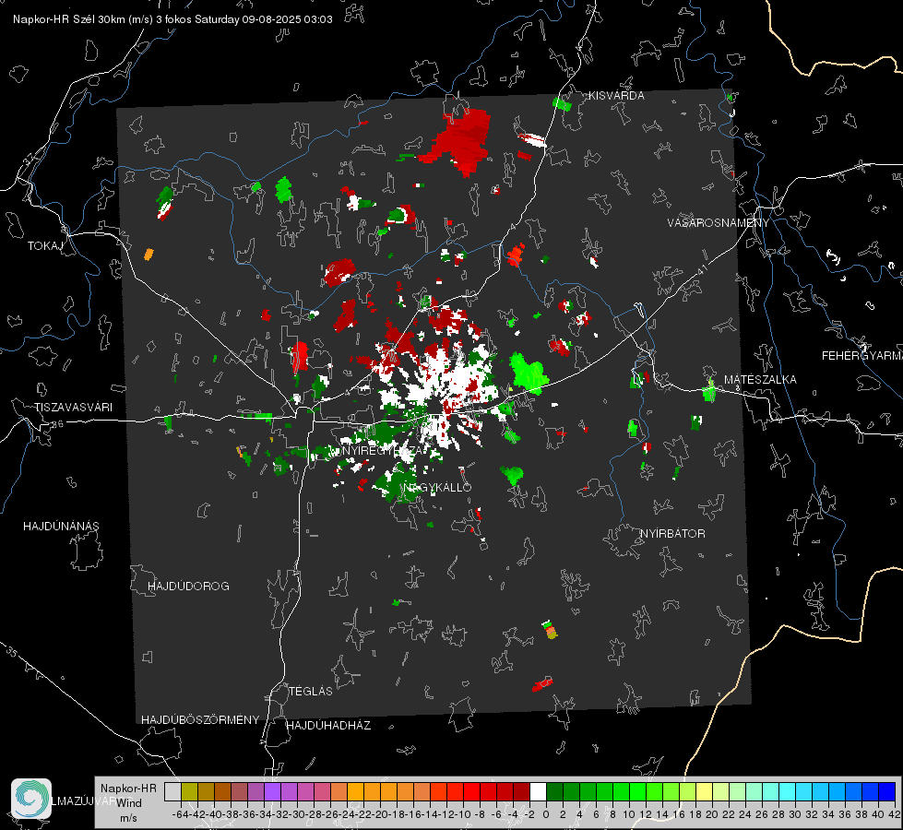Click the large red echo below Kisvárda
903x830 pixels.
coord(459,140)
